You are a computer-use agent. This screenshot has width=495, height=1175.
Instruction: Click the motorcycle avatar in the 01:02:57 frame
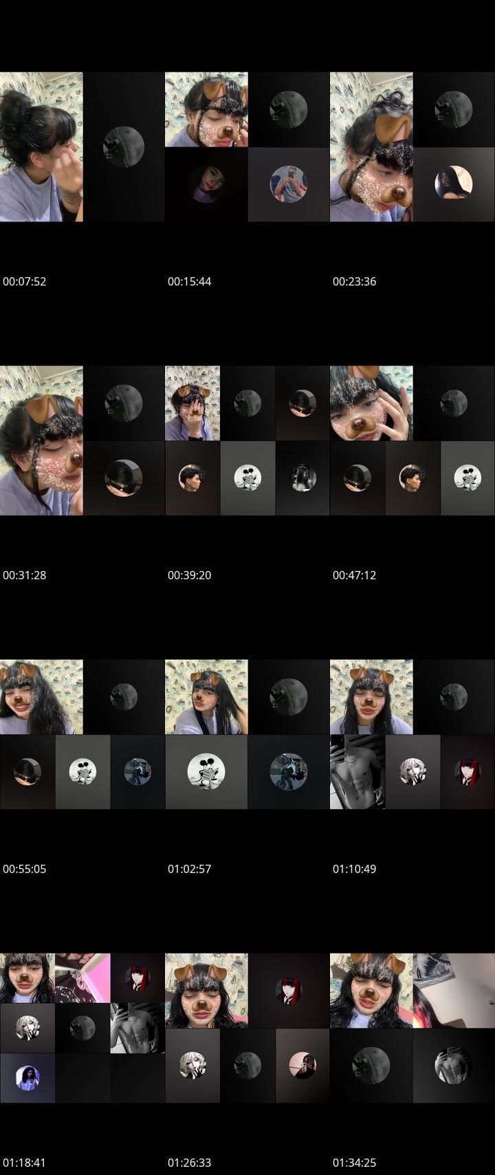(288, 771)
